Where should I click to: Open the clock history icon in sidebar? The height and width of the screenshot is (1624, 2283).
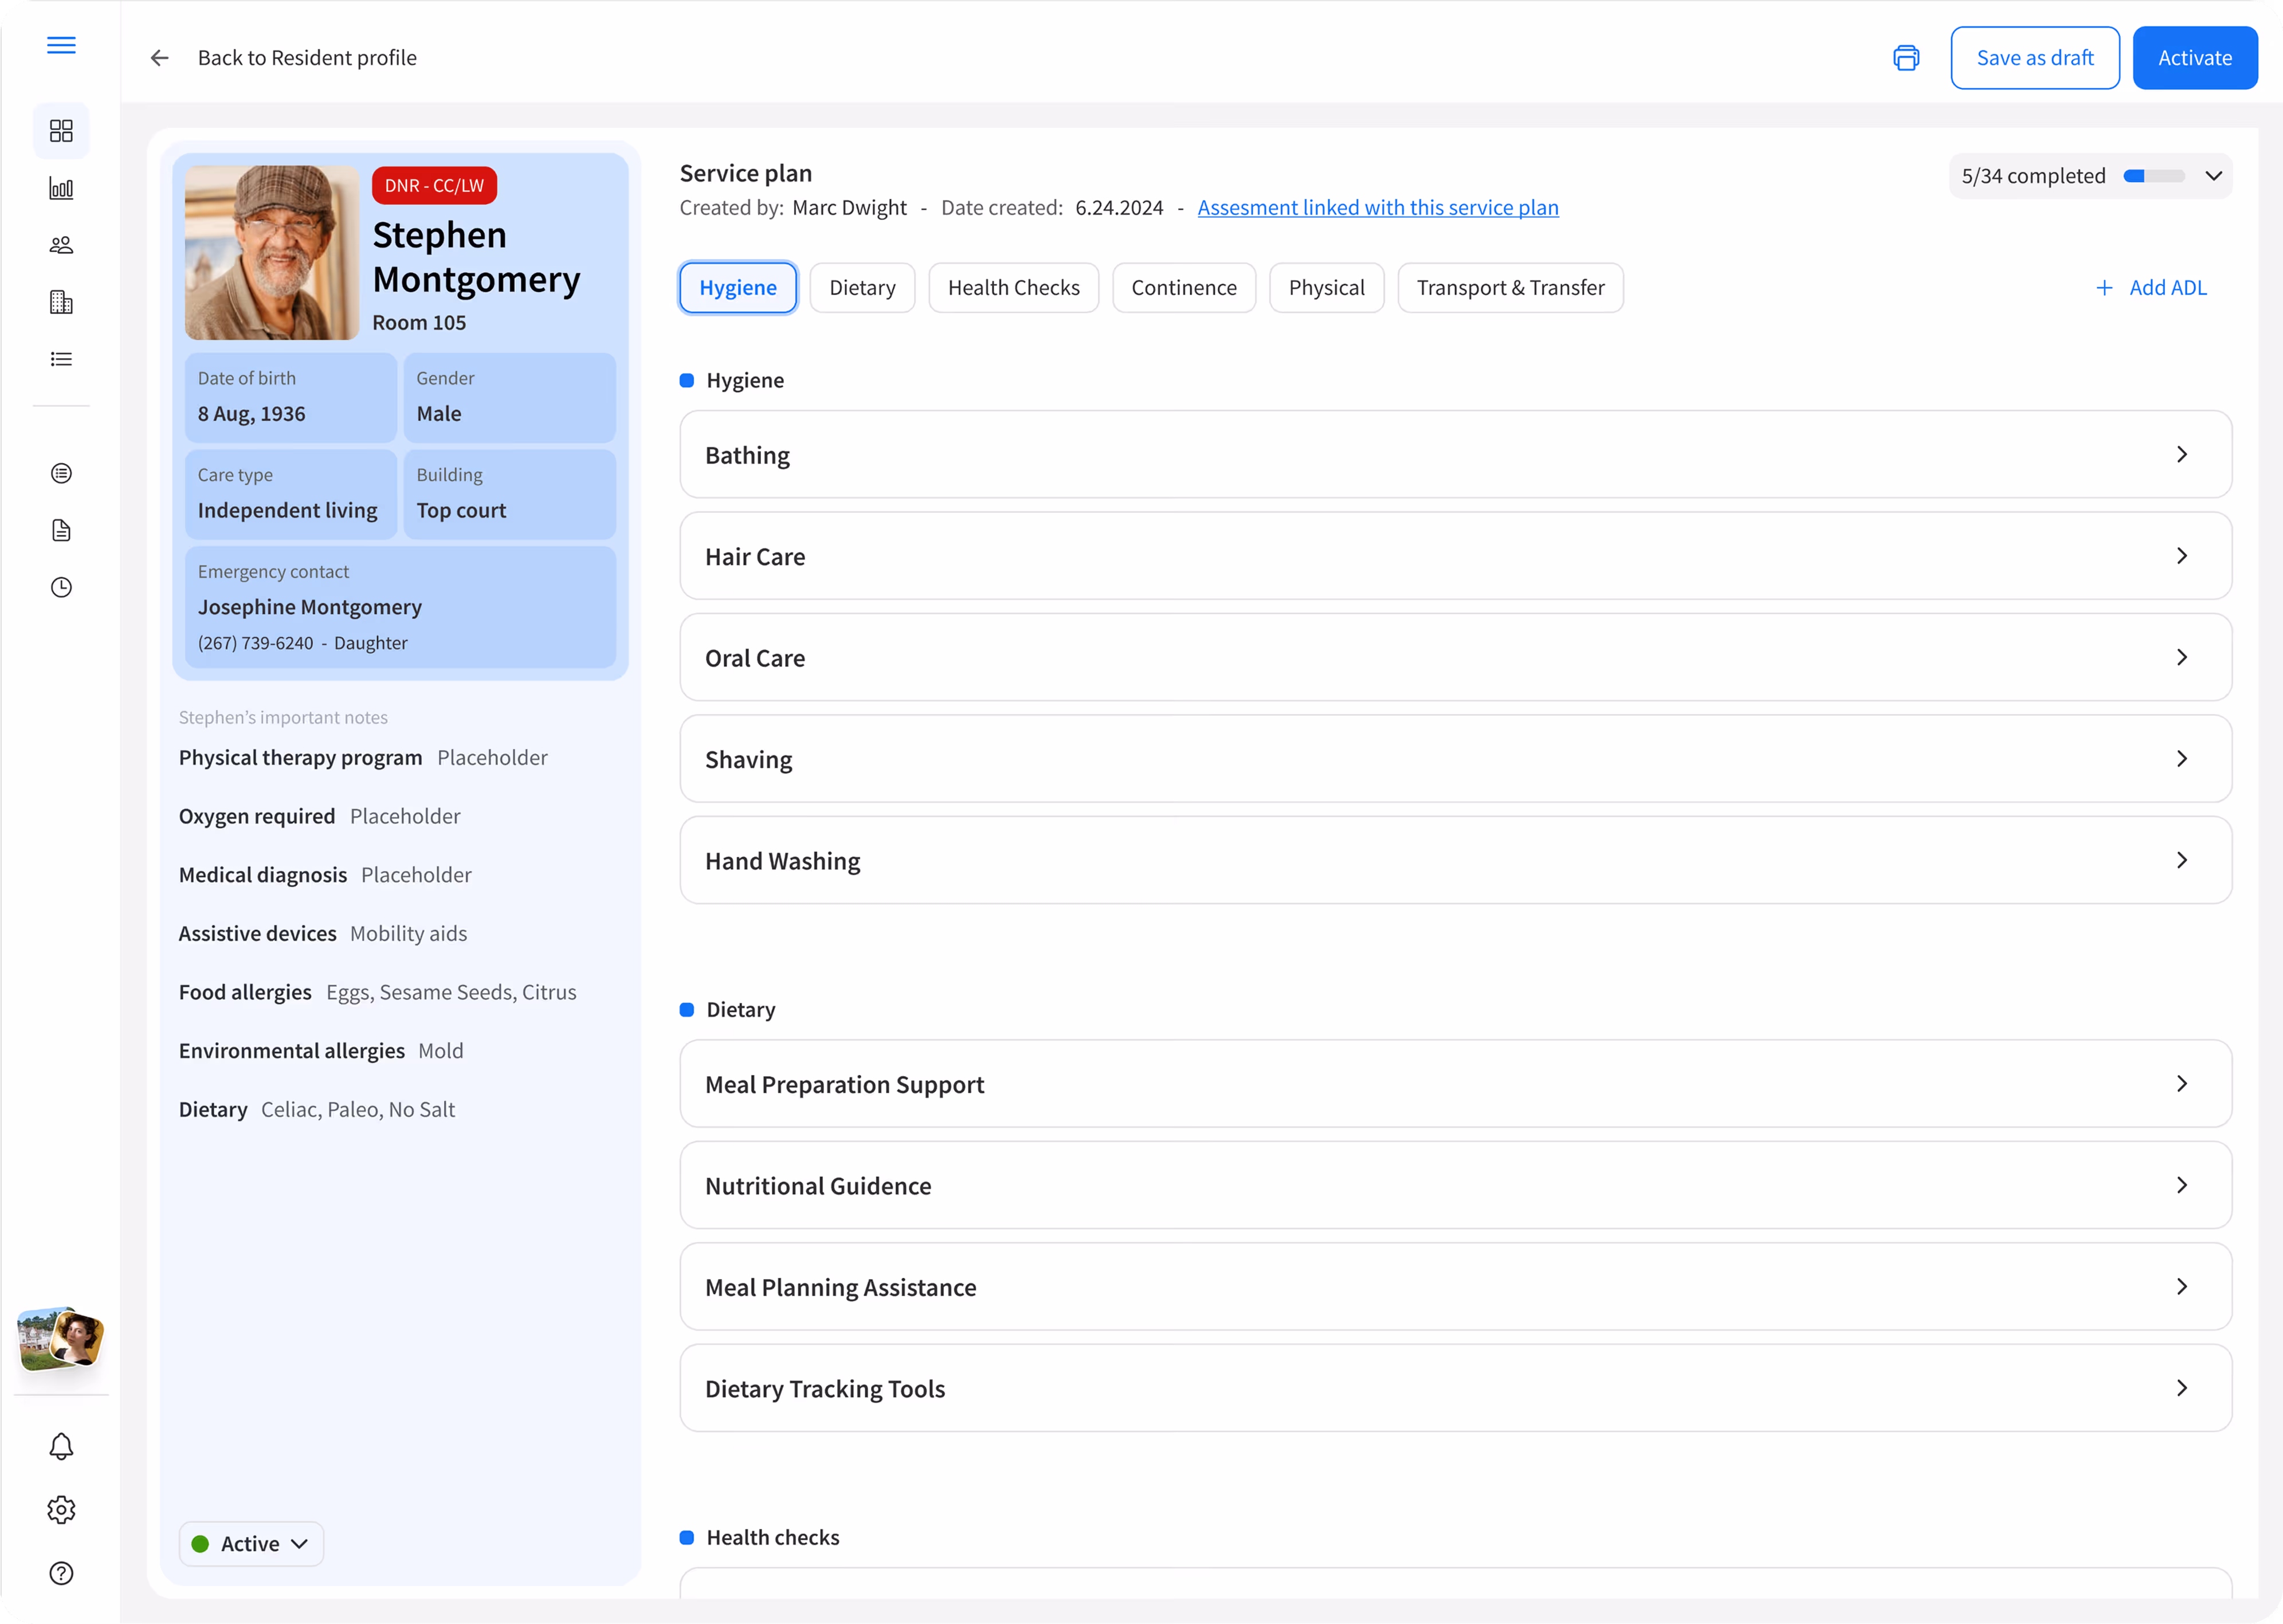click(x=61, y=587)
